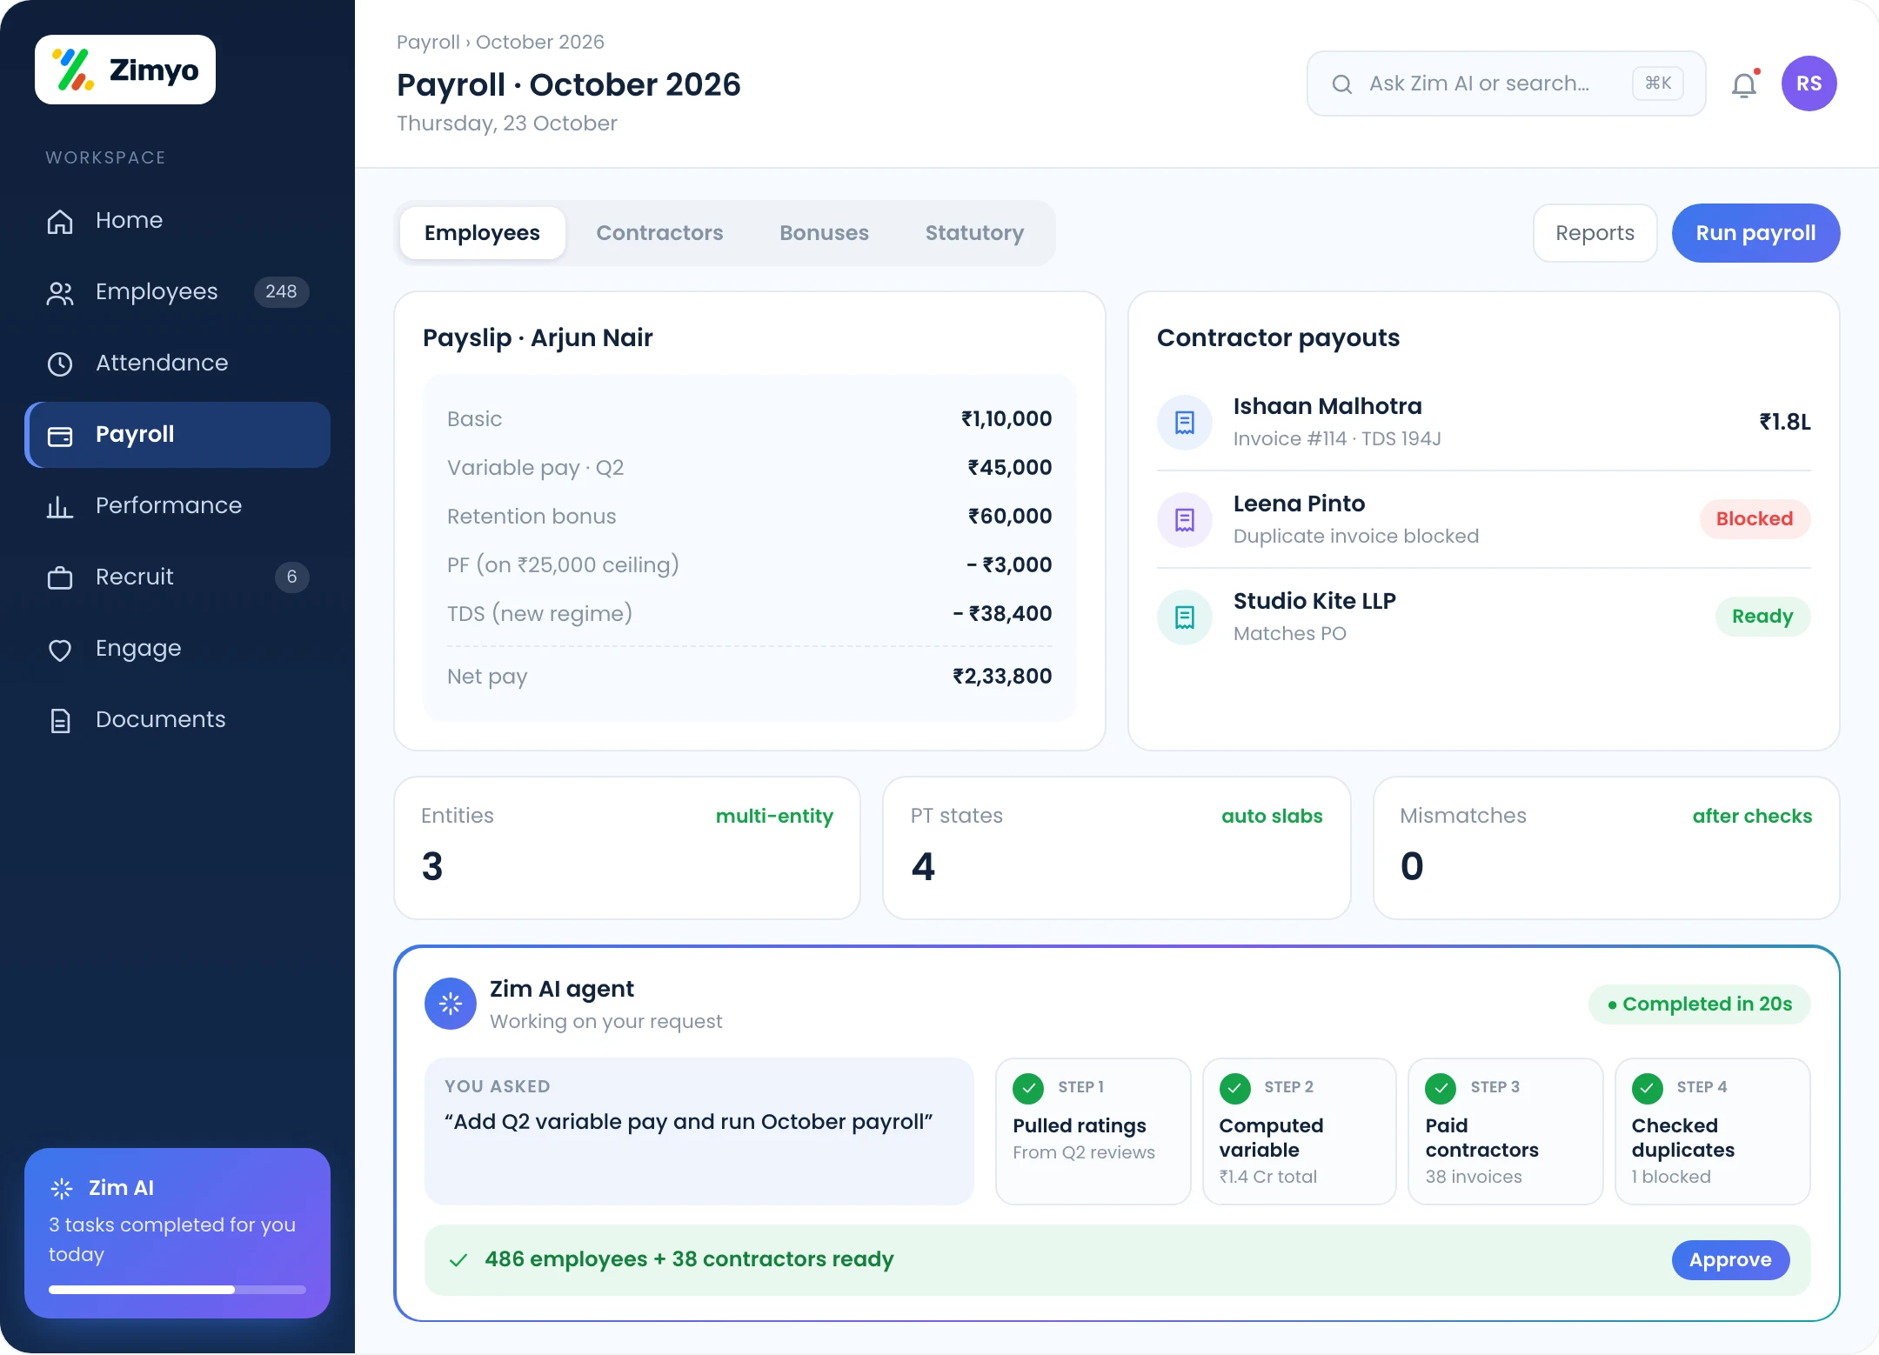Image resolution: width=1879 pixels, height=1355 pixels.
Task: Open the notifications bell
Action: (x=1744, y=84)
